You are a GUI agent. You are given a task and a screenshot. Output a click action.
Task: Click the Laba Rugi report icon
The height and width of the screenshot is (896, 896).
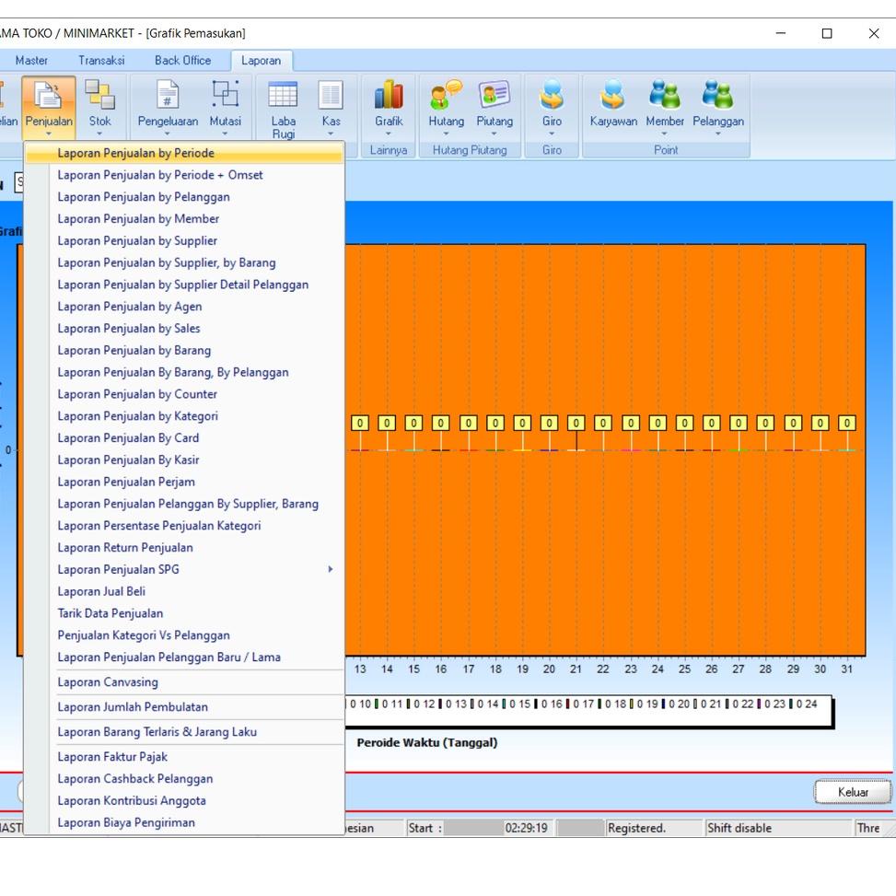(x=283, y=101)
